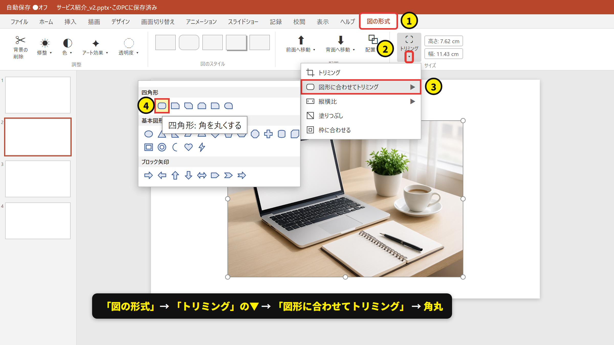Apply the second rounded picture style
The image size is (614, 345).
tap(189, 42)
